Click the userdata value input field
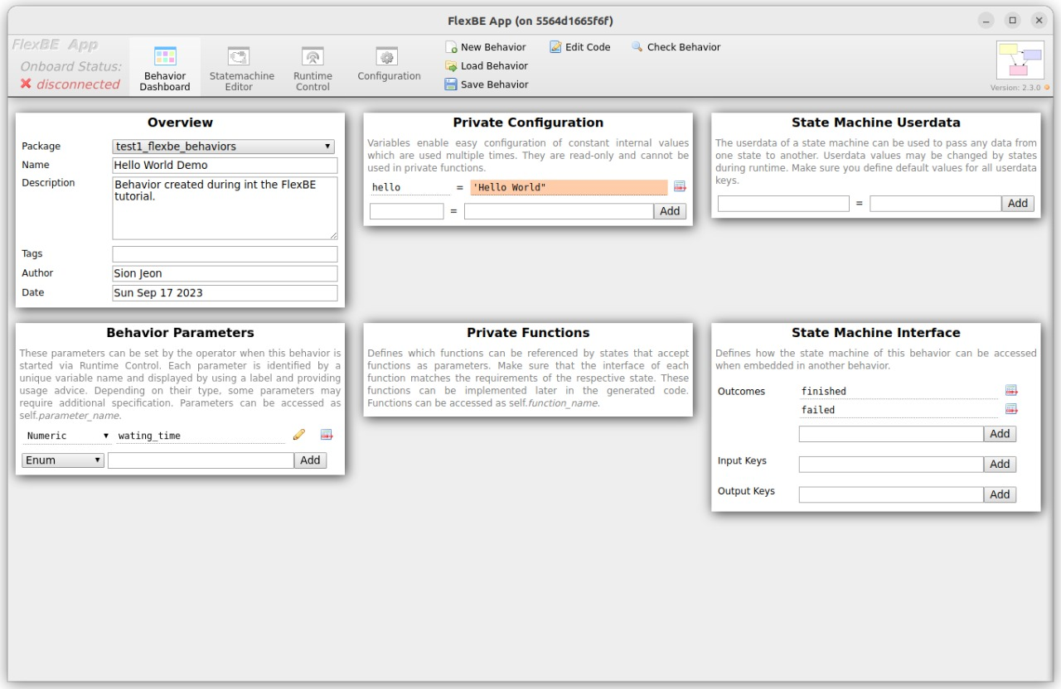 [936, 204]
